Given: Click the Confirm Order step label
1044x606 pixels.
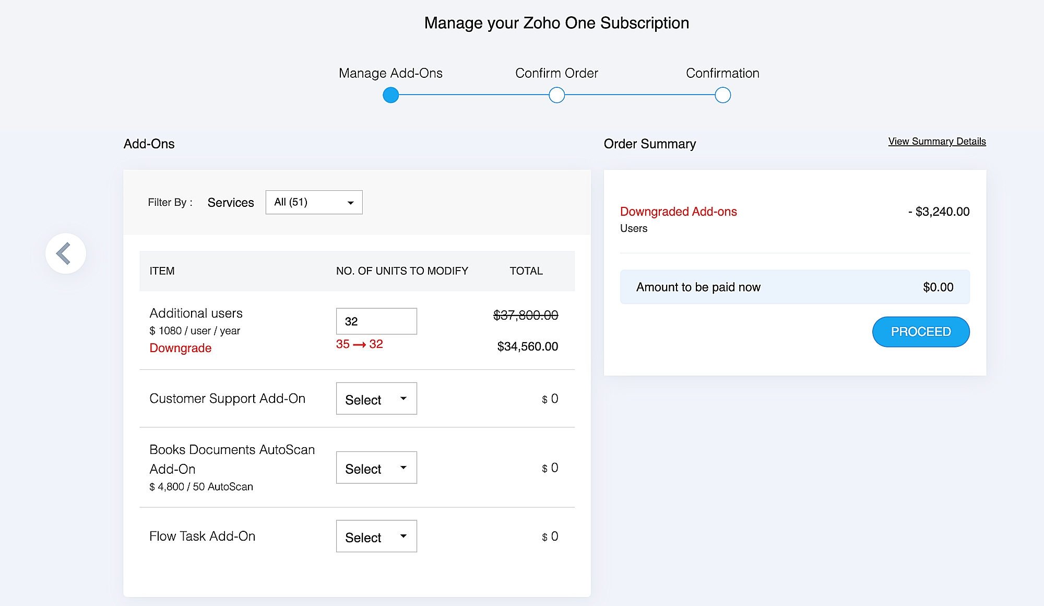Looking at the screenshot, I should click(x=556, y=73).
